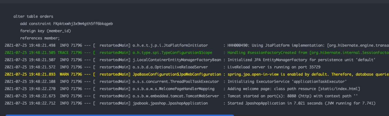
Task: Select the logger JpaBaseConfiguration$JpaWebConfiguration
Action: [x=177, y=74]
